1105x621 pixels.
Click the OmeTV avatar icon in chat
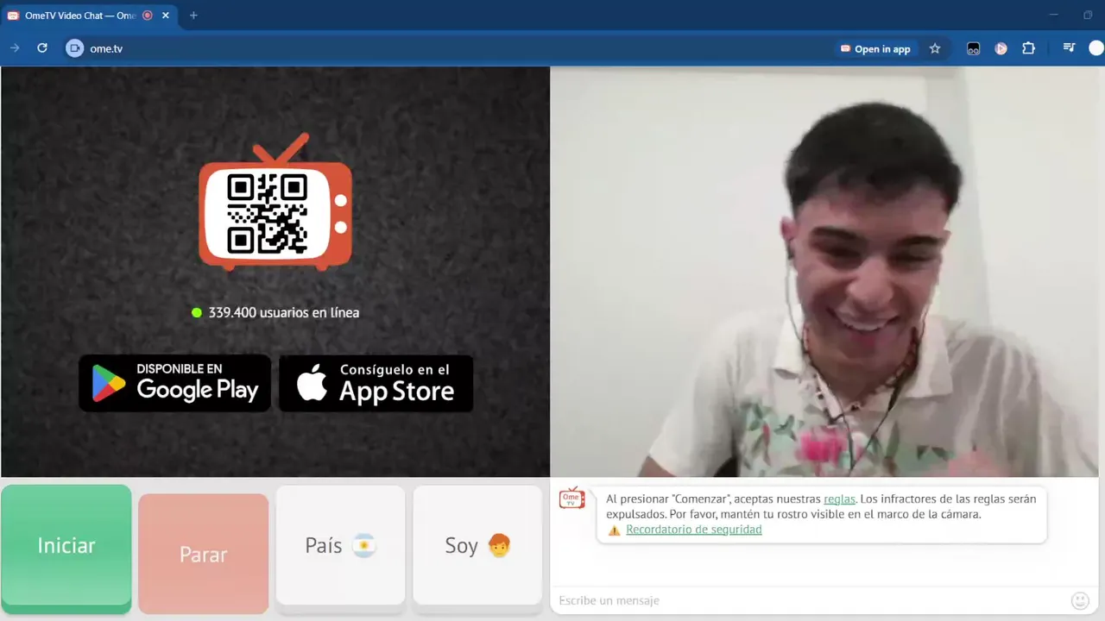click(x=571, y=498)
